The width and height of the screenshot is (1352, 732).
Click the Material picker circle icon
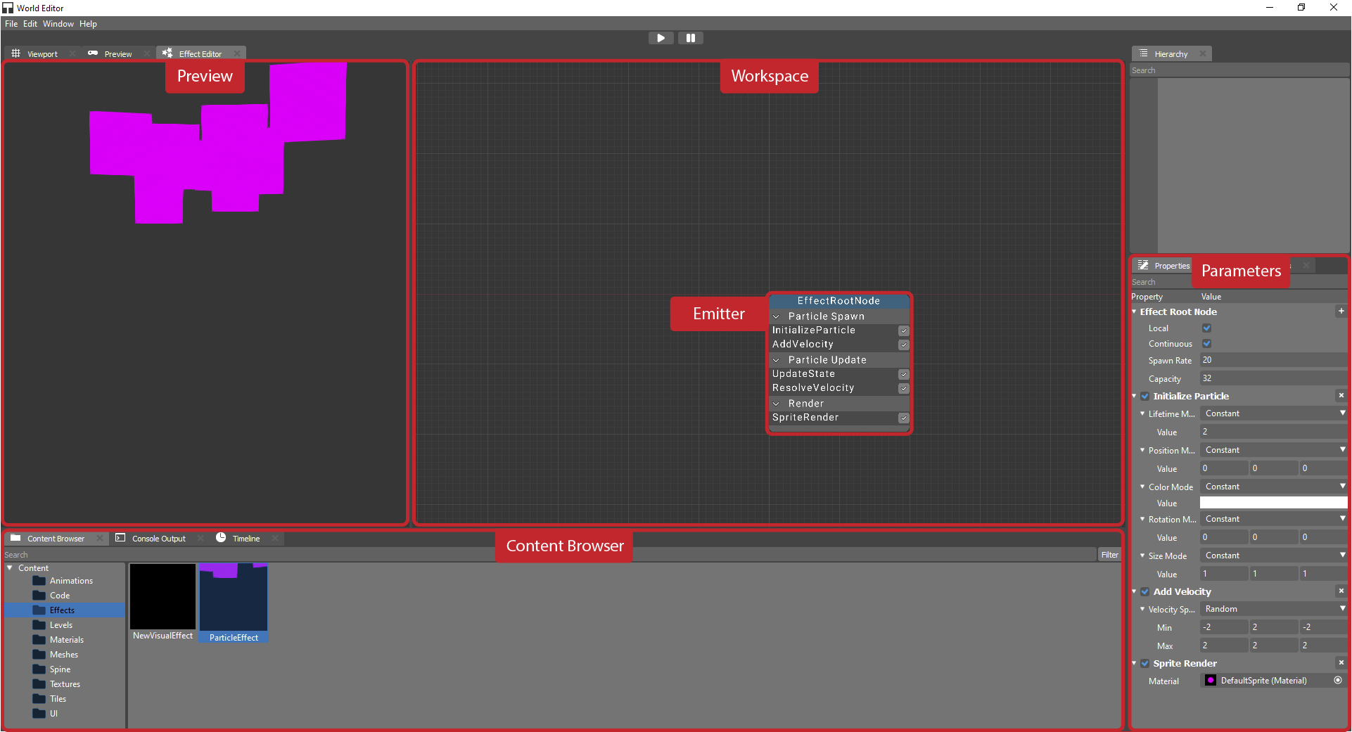click(1338, 681)
